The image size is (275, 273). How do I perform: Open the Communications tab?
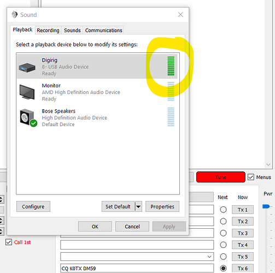pyautogui.click(x=103, y=30)
